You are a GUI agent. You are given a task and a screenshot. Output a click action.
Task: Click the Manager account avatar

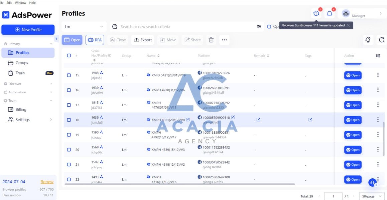[x=346, y=14]
